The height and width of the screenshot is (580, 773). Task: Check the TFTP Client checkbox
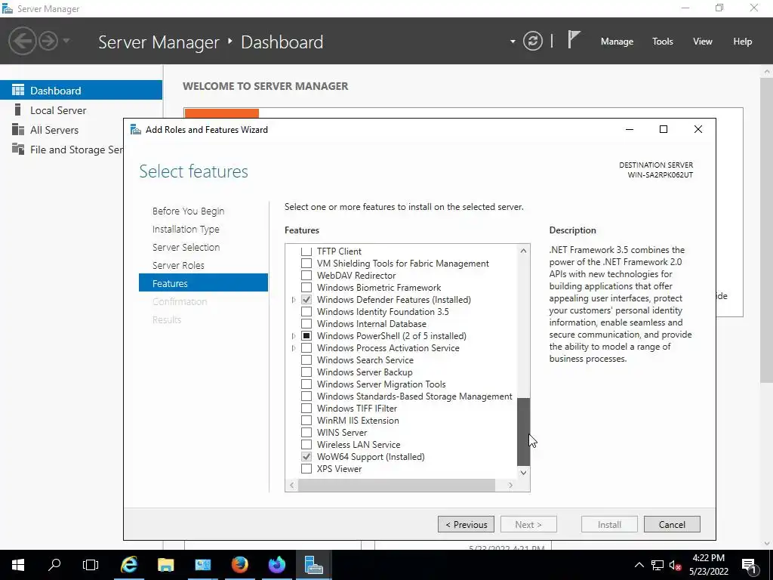coord(306,251)
